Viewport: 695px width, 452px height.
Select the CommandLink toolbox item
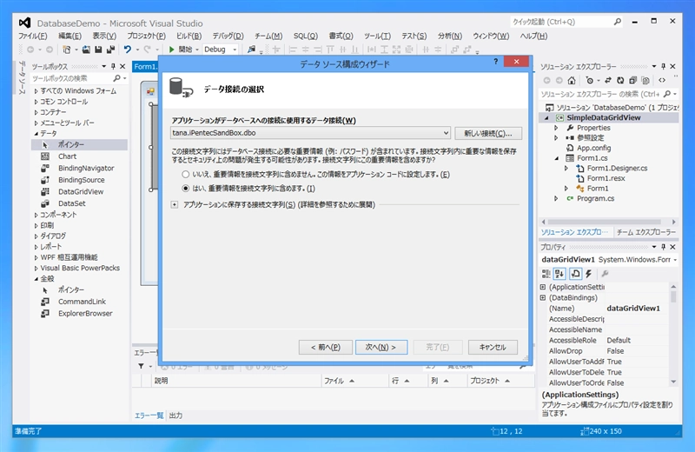[82, 302]
